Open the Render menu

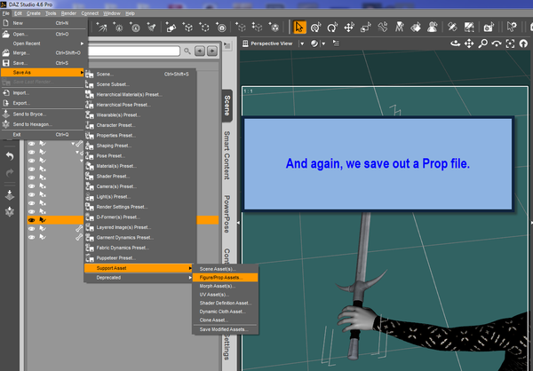point(68,13)
